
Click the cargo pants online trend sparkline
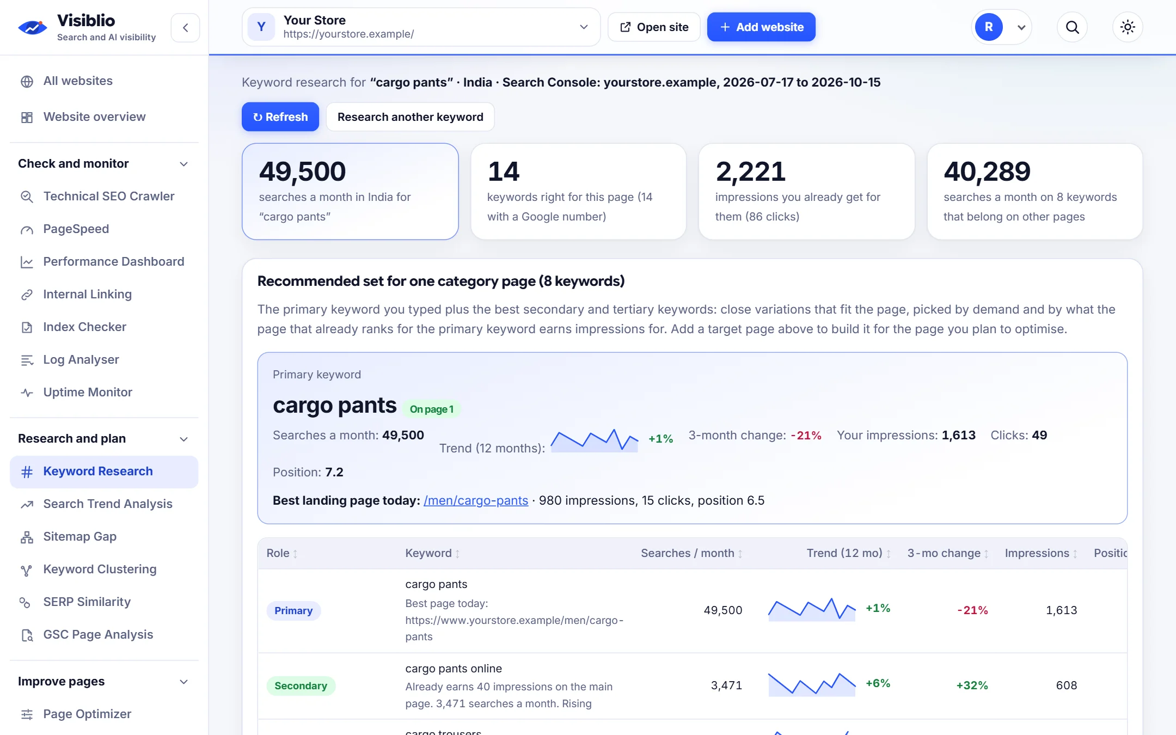[812, 684]
